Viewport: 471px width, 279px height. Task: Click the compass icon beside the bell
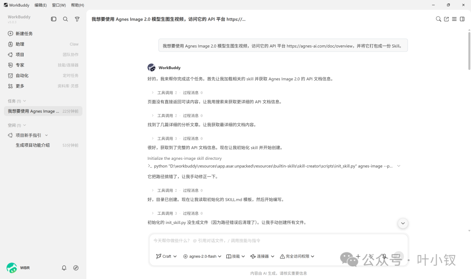pos(76,268)
